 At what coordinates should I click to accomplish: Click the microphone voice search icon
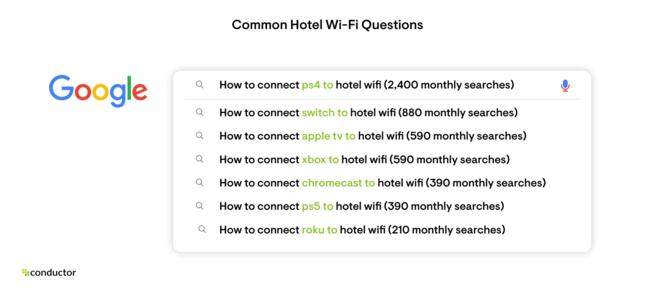(565, 86)
